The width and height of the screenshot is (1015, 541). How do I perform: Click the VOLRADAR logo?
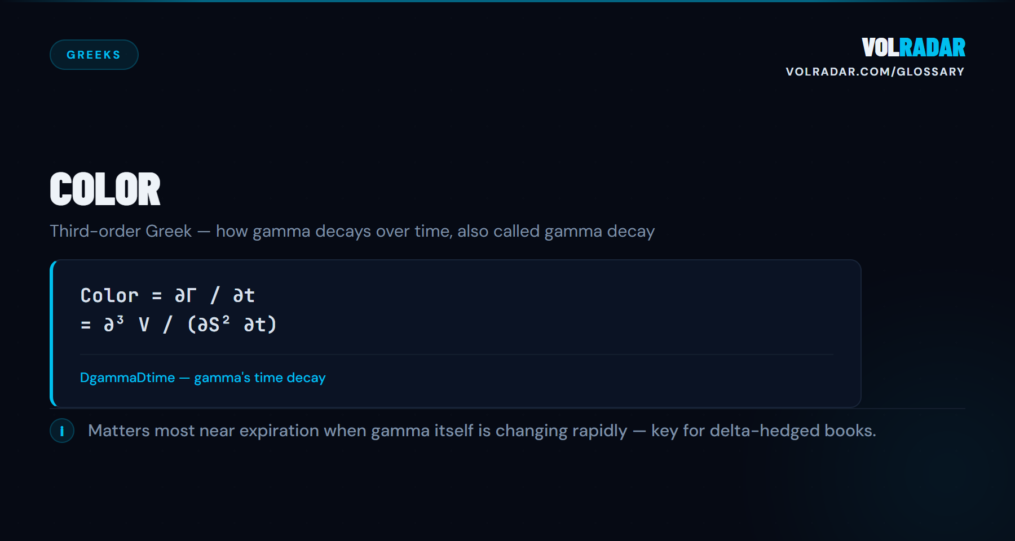pyautogui.click(x=913, y=48)
